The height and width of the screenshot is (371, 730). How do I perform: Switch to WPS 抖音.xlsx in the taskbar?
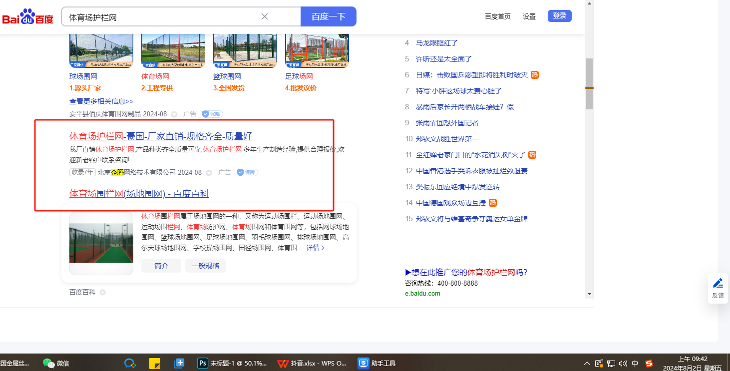[x=312, y=363]
